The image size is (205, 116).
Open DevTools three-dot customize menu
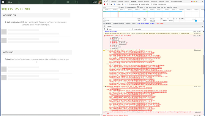point(200,1)
